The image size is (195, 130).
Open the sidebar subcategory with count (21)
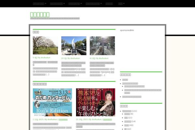pyautogui.click(x=126, y=118)
